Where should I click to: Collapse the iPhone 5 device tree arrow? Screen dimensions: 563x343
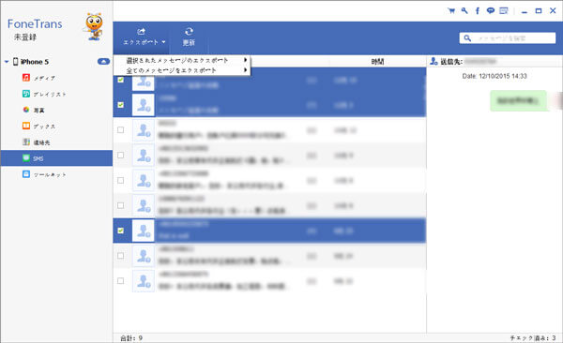(x=7, y=62)
